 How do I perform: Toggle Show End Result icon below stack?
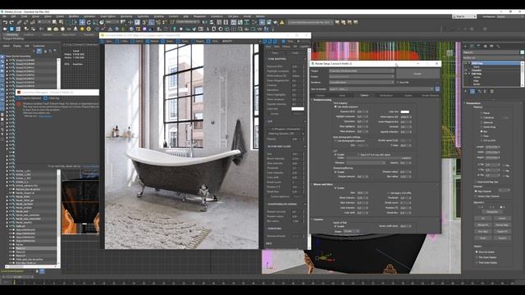tap(472, 91)
